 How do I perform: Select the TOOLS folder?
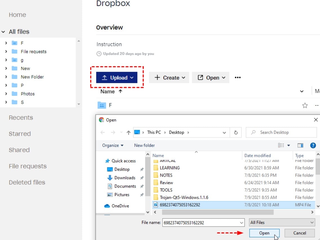tap(166, 190)
